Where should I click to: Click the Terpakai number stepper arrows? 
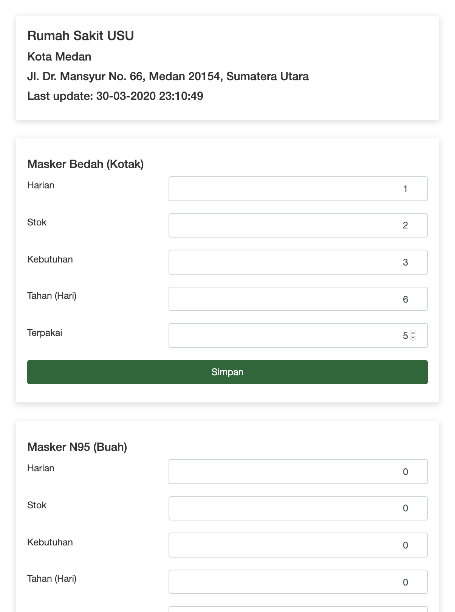413,336
